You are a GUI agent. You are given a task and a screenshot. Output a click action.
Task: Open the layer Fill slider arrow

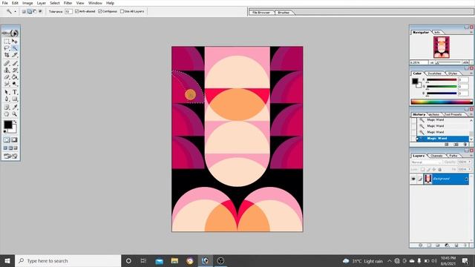(470, 170)
